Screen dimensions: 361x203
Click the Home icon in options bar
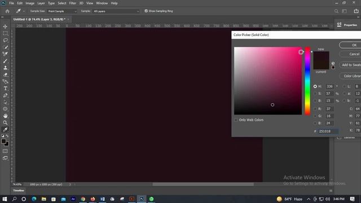[7, 11]
